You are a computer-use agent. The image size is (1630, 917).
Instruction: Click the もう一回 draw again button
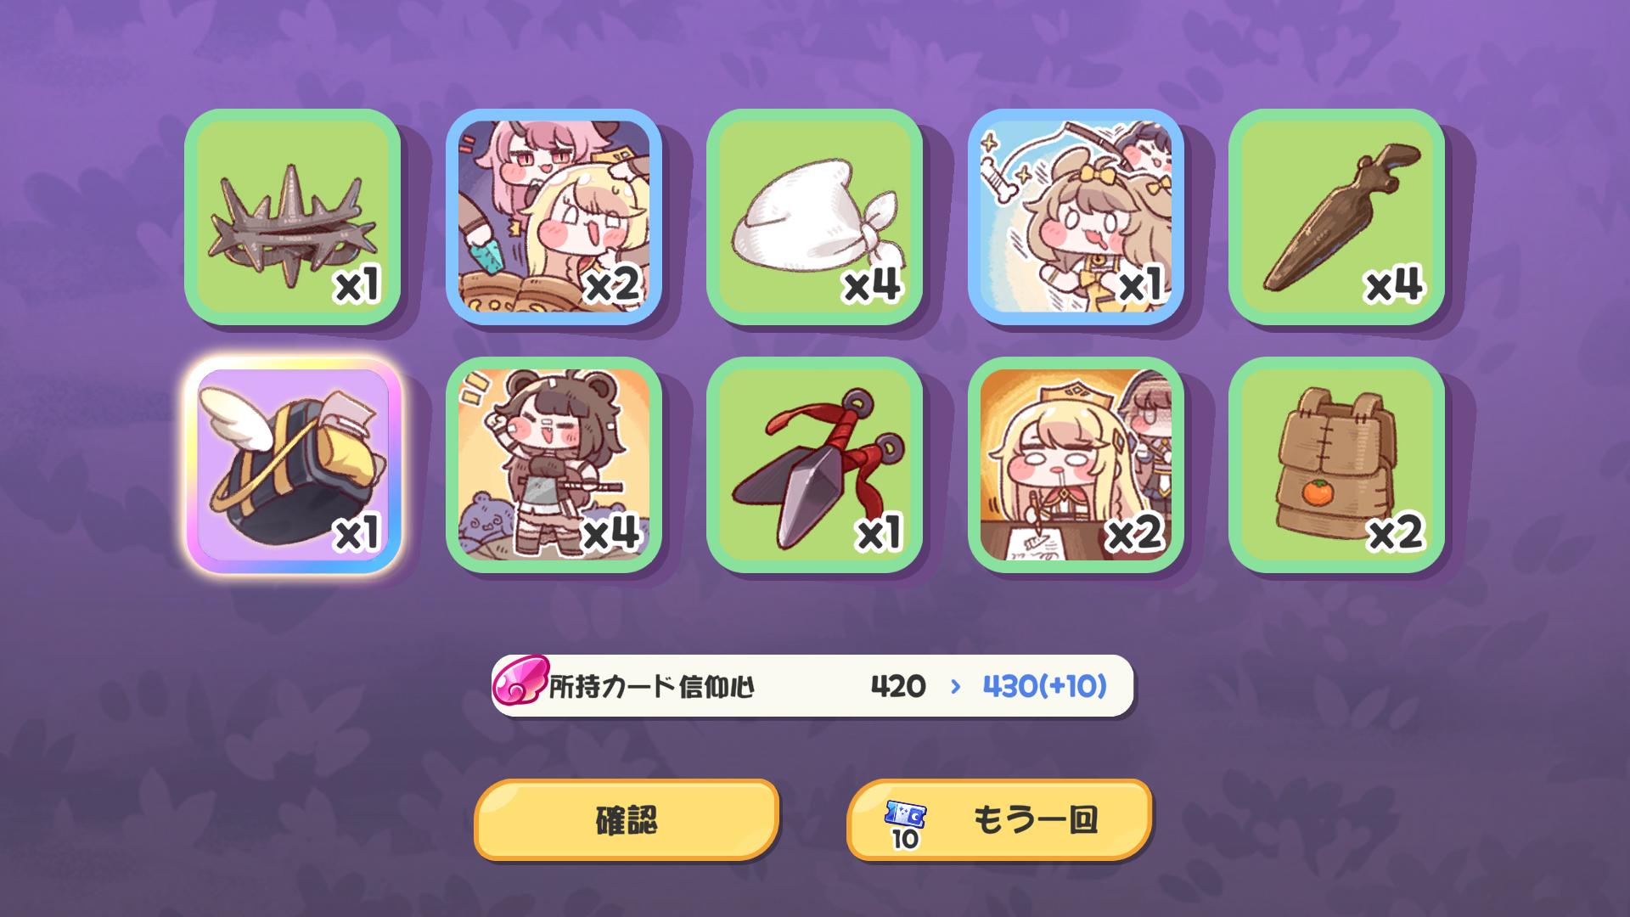999,820
